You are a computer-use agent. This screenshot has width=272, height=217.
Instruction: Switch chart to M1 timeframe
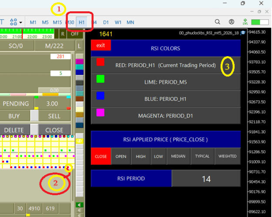coord(33,22)
